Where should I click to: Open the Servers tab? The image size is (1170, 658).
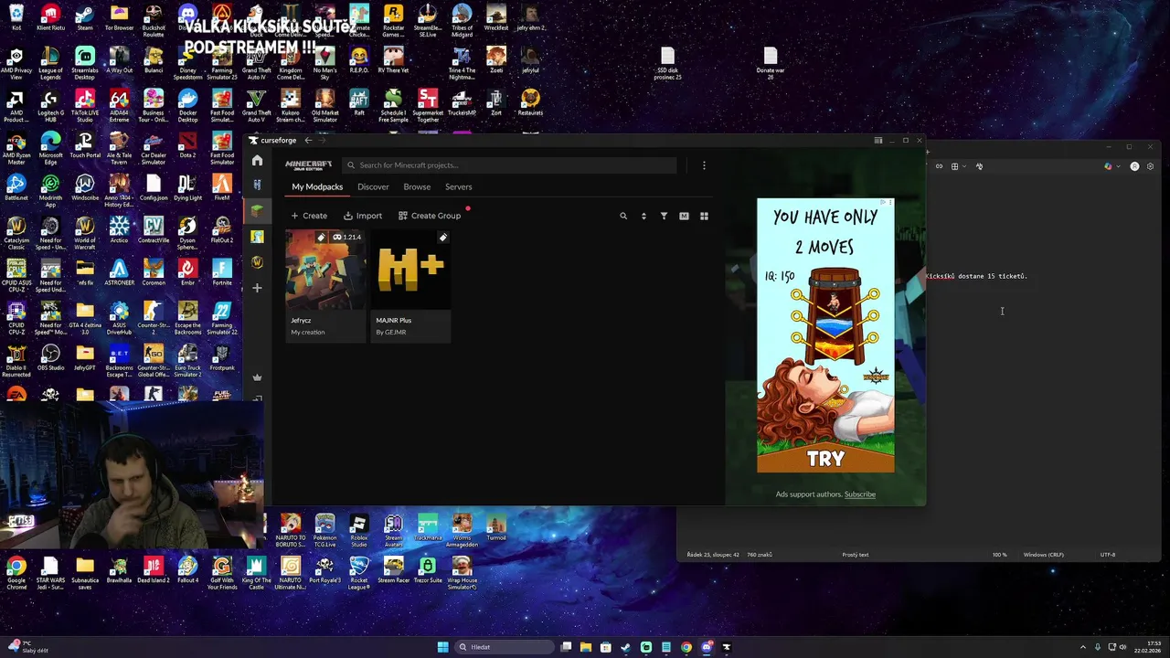pyautogui.click(x=459, y=186)
